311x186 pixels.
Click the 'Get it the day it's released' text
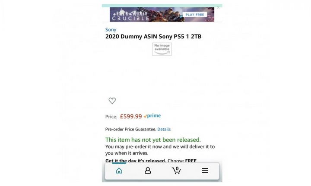click(136, 161)
